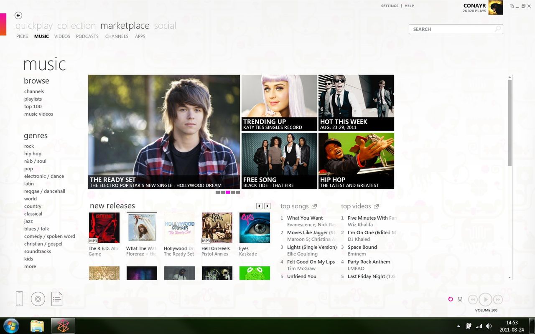This screenshot has height=334, width=535.
Task: Click the vertical scrollbar thumb
Action: (x=510, y=123)
